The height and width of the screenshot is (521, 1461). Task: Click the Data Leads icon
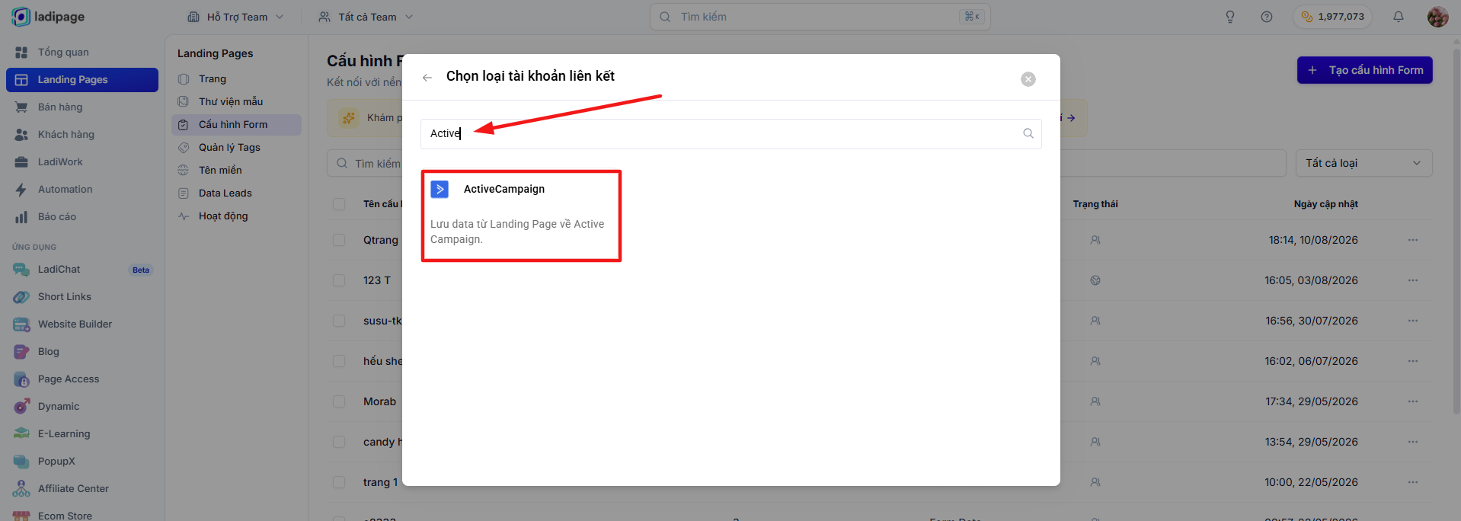[184, 193]
